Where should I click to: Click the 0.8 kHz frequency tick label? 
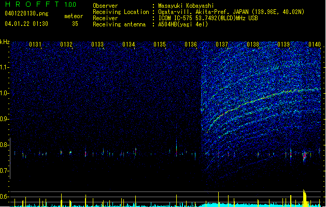point(5,145)
